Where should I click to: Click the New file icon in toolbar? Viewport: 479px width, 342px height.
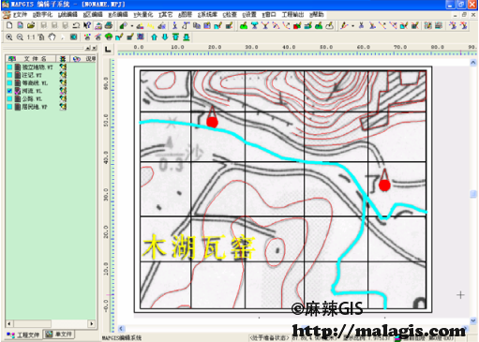tap(9, 25)
